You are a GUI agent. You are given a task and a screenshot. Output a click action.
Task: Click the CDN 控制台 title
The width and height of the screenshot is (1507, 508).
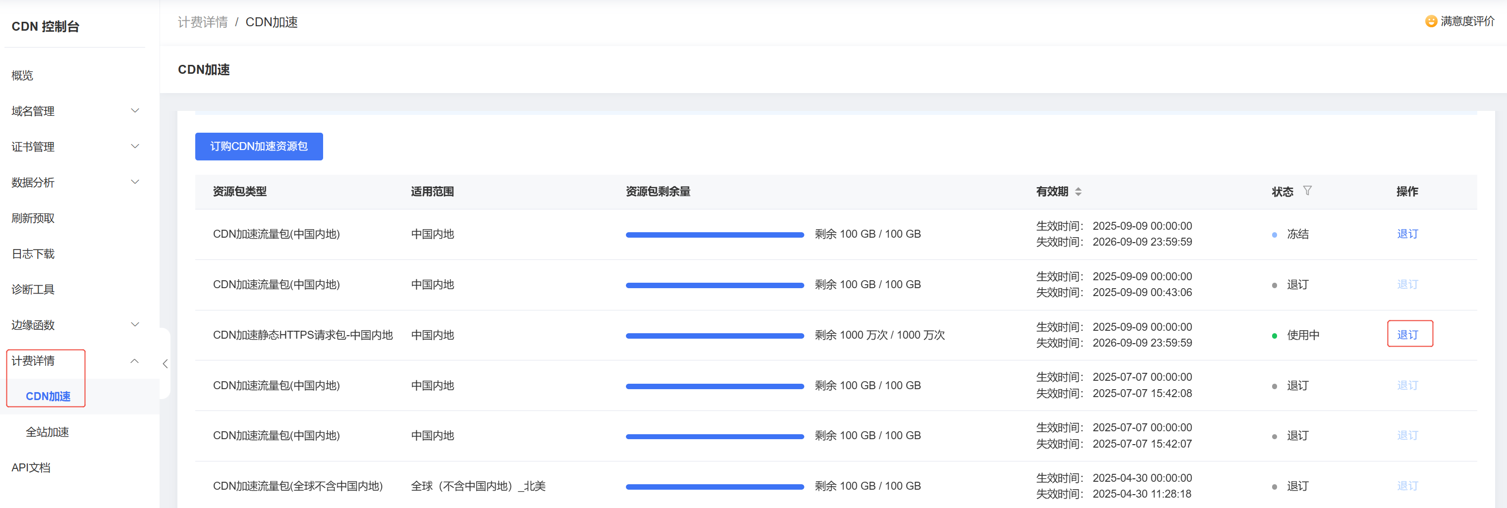click(45, 26)
